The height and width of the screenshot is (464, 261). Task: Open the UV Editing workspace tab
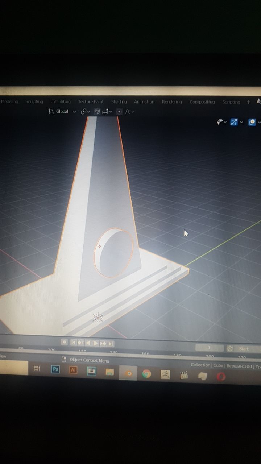coord(61,101)
